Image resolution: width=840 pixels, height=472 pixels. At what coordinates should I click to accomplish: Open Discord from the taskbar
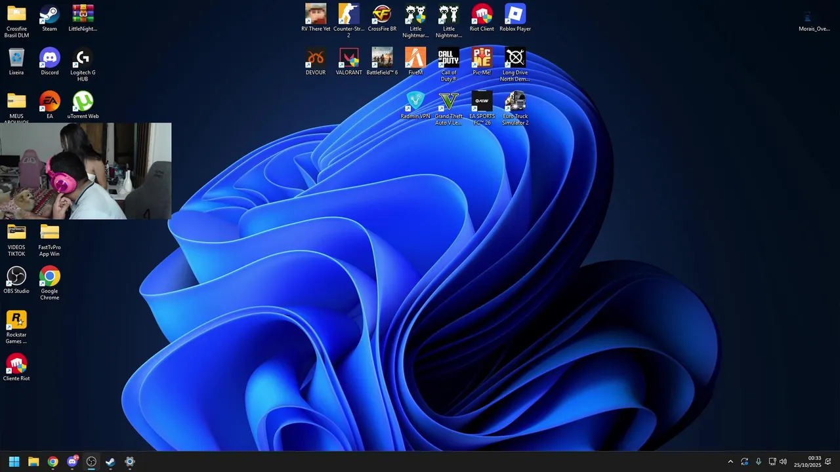pos(72,462)
